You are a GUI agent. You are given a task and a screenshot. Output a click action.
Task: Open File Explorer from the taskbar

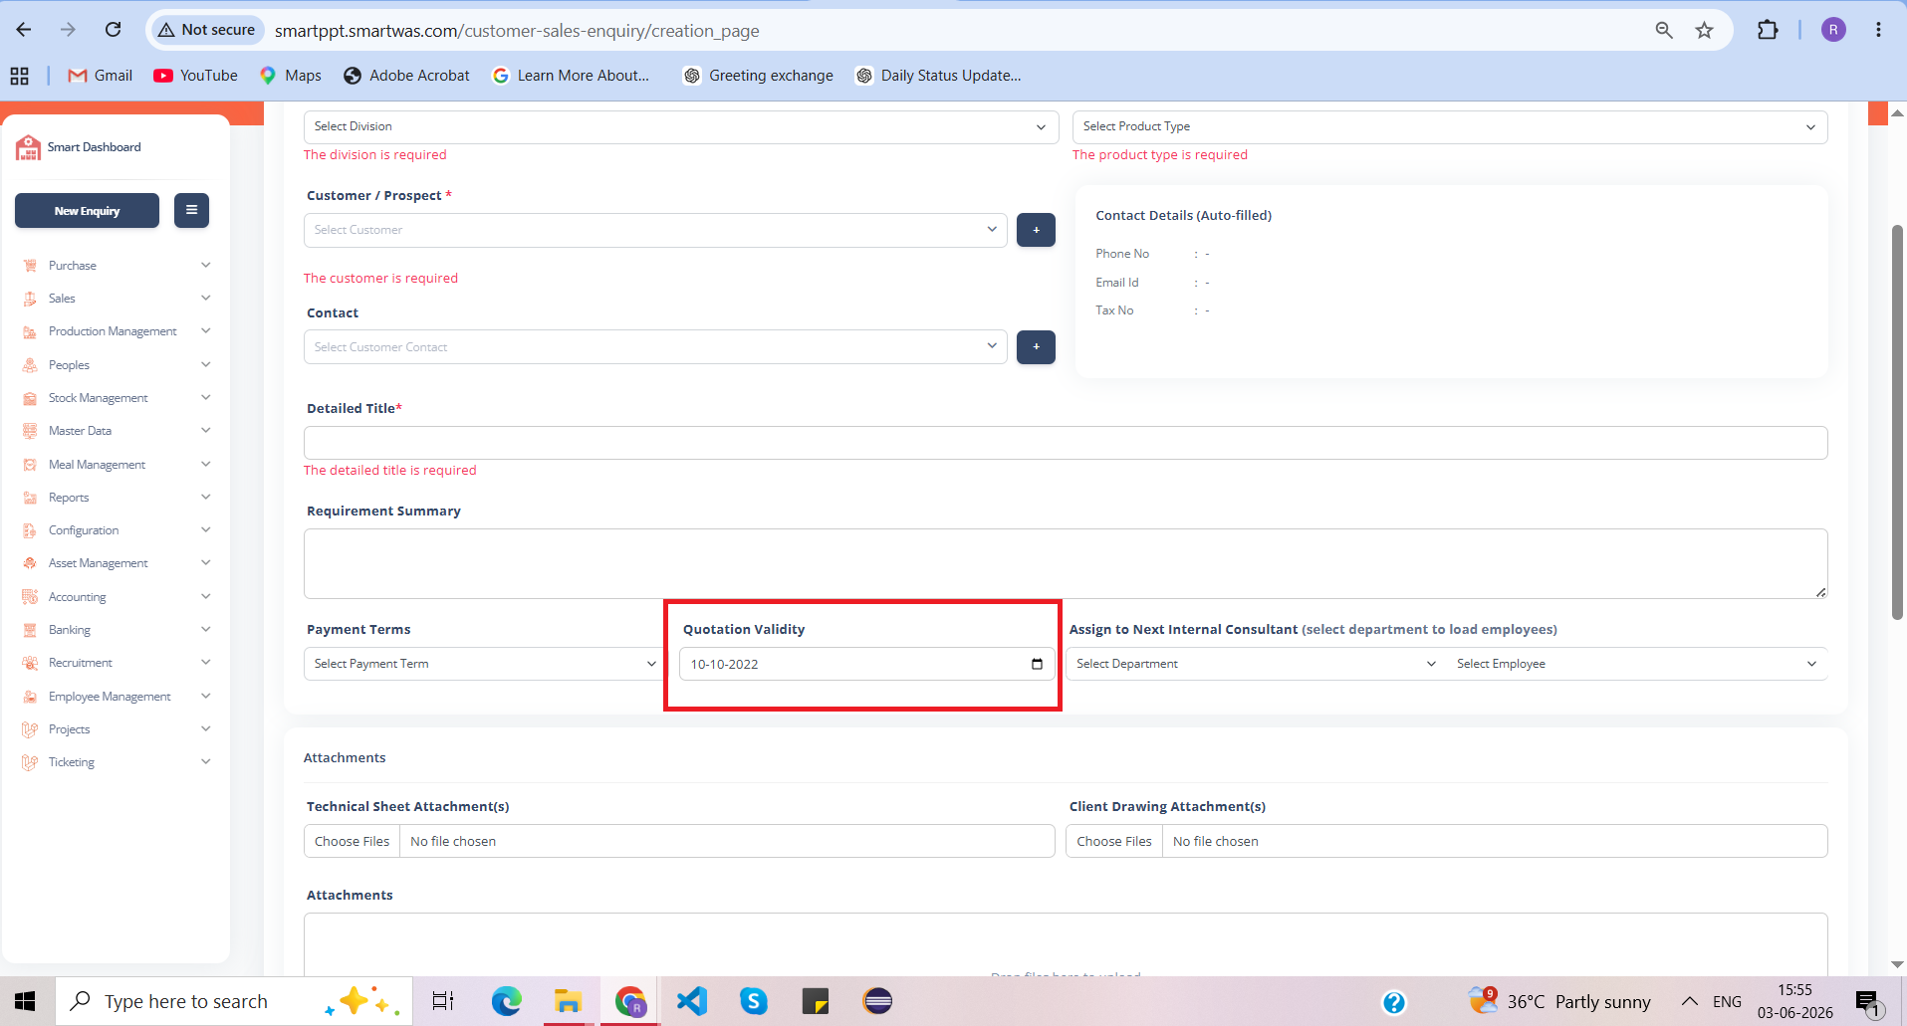click(569, 1001)
